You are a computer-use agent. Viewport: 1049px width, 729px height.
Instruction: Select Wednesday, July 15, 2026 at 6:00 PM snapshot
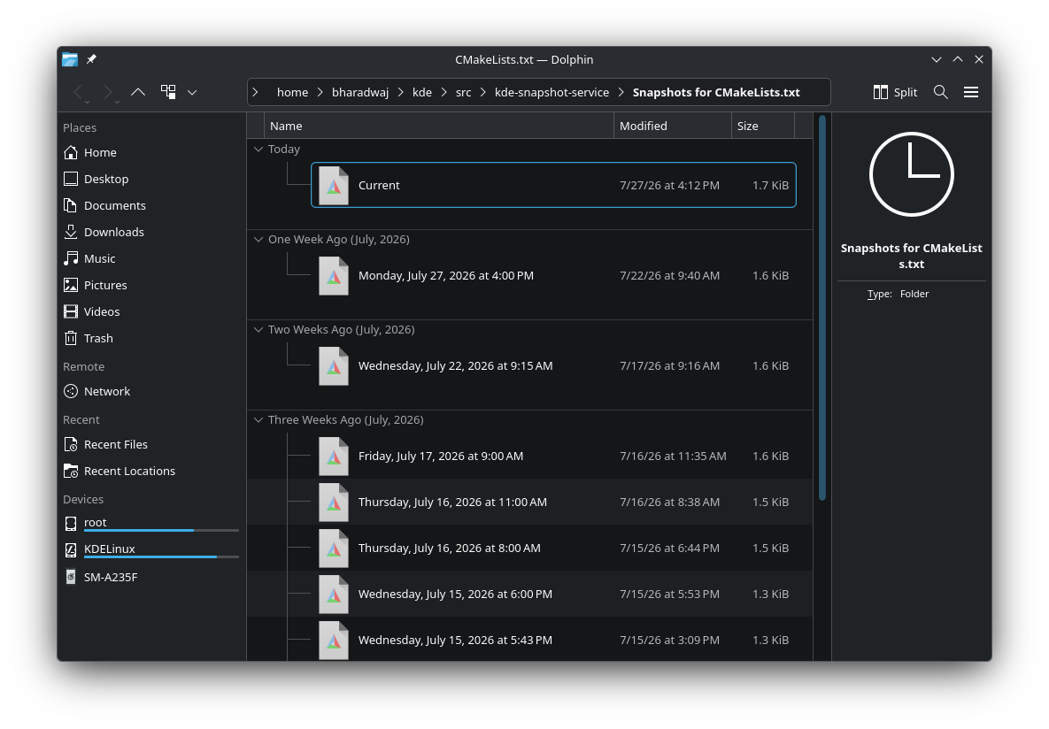click(x=553, y=594)
